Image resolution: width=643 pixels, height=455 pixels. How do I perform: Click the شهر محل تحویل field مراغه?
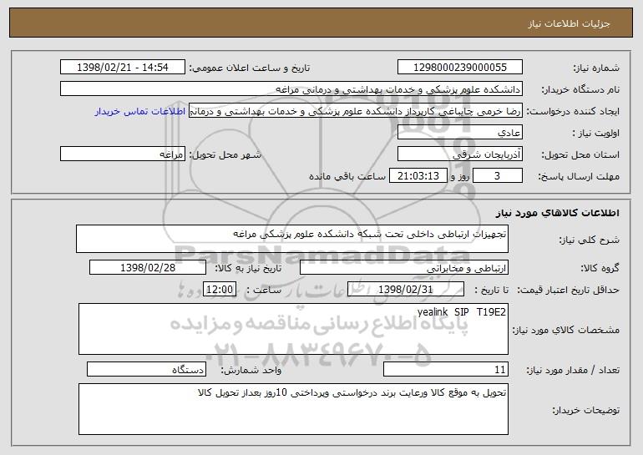(x=123, y=154)
